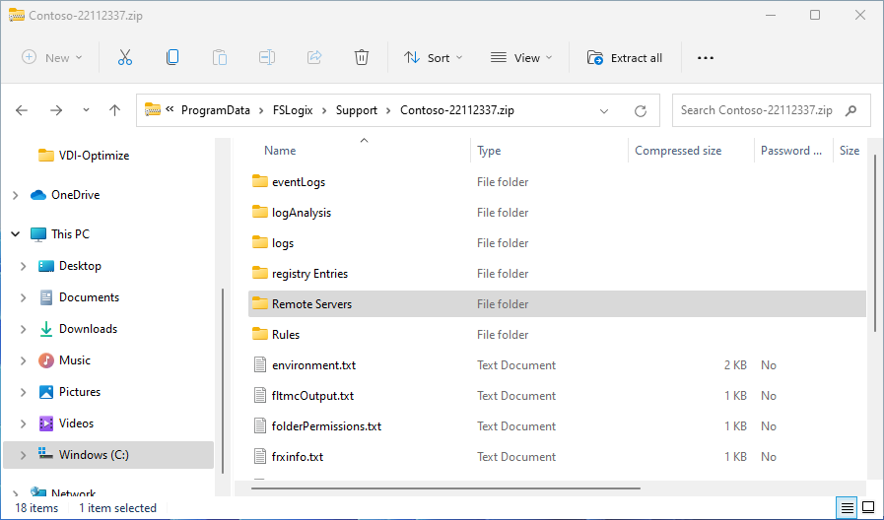Screen dimensions: 884x520
Task: Sort by the Size column header
Action: (x=850, y=151)
